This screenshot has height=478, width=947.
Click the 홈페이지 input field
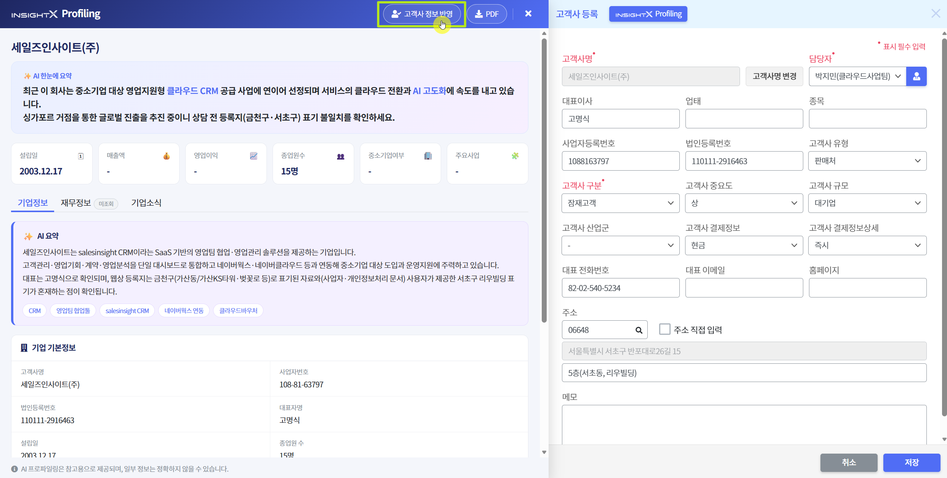[867, 288]
